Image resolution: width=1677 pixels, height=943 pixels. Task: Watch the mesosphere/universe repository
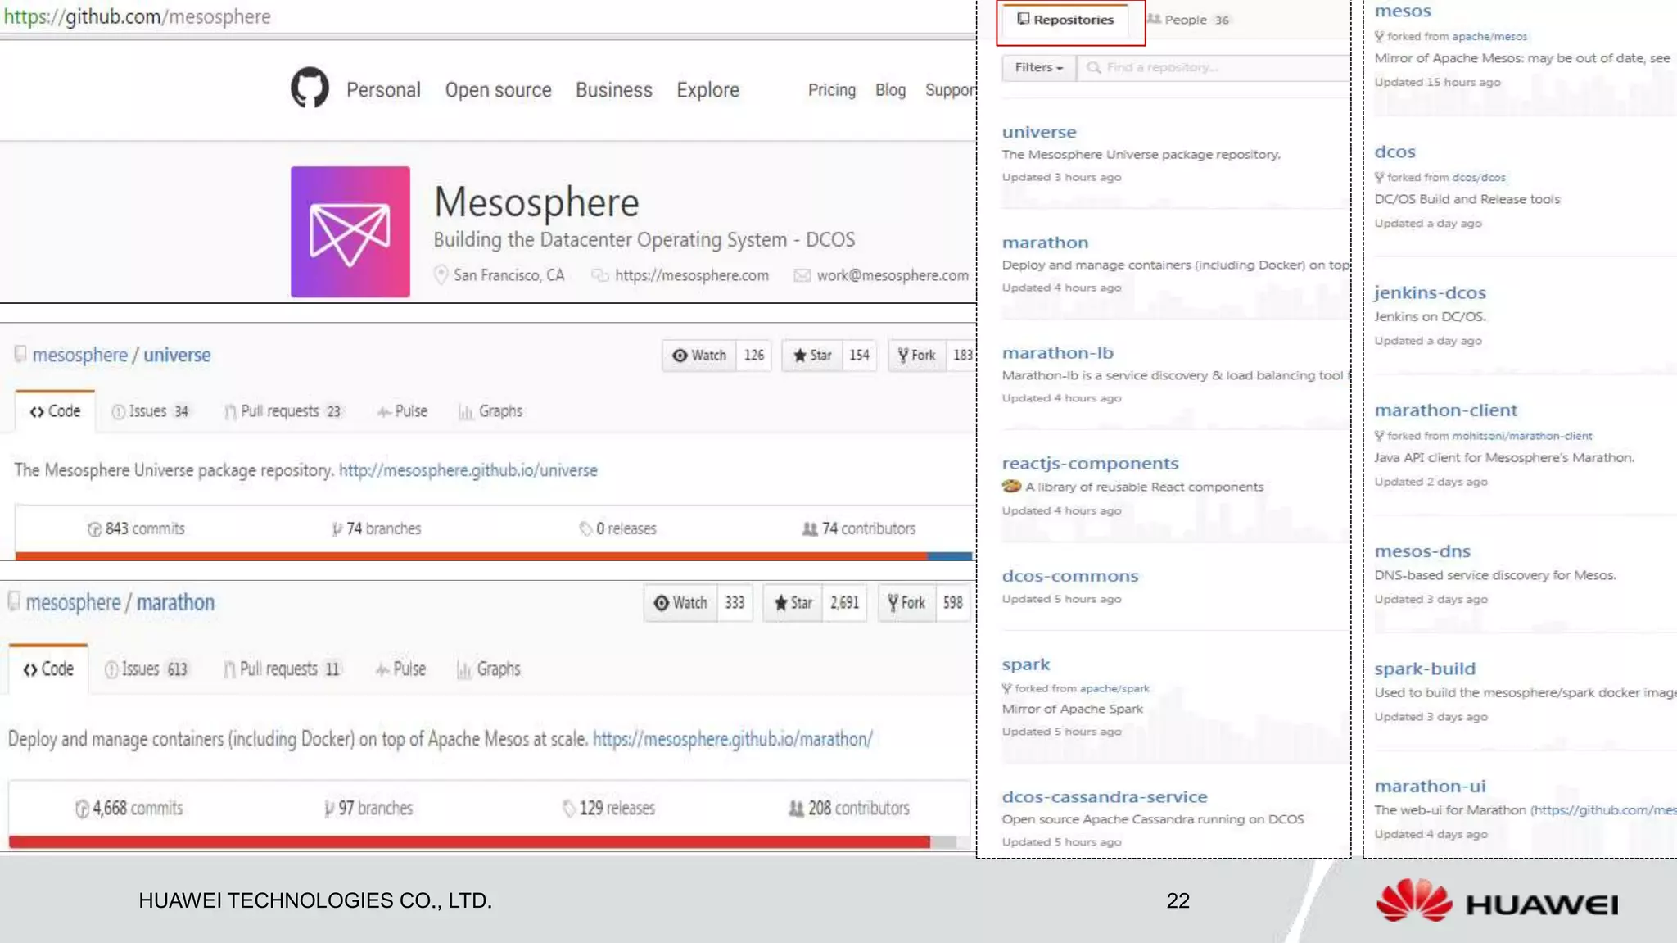point(699,356)
